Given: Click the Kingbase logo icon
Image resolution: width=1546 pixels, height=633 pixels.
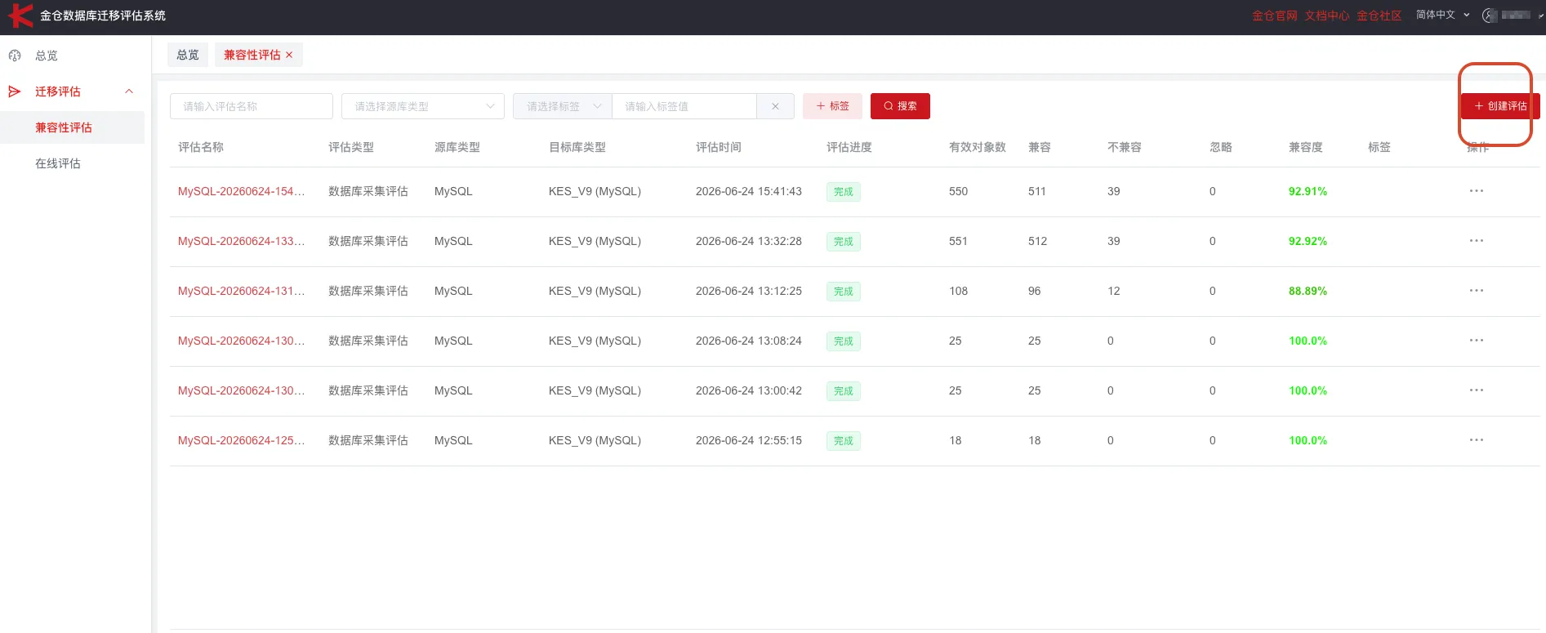Looking at the screenshot, I should tap(20, 16).
